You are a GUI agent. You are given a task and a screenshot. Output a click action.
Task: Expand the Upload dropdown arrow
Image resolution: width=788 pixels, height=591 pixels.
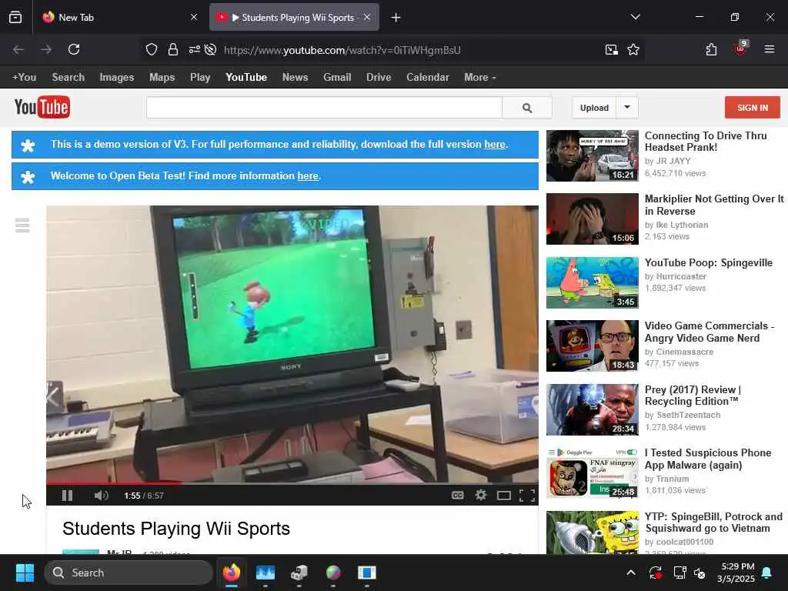(627, 108)
